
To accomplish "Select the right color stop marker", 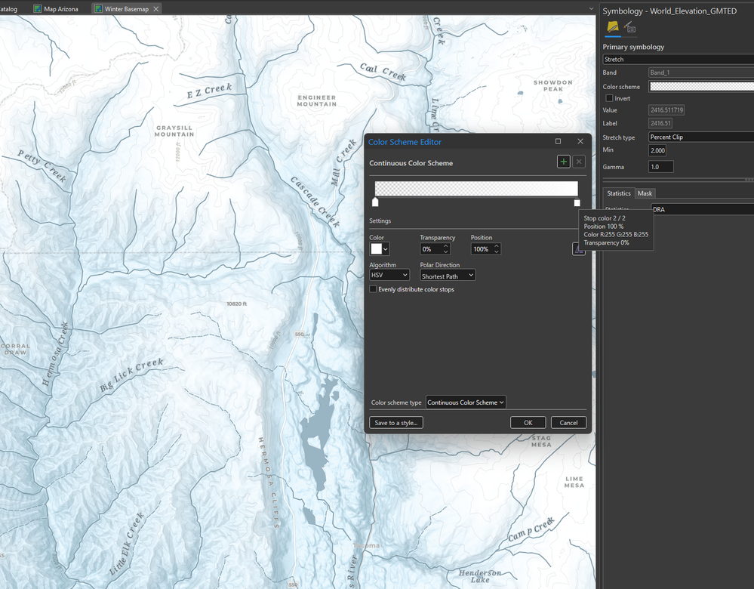I will click(x=577, y=202).
